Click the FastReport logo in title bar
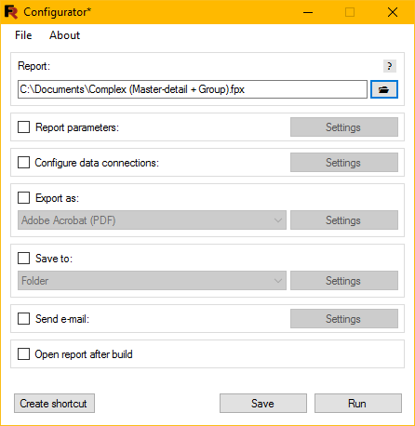 (x=11, y=12)
